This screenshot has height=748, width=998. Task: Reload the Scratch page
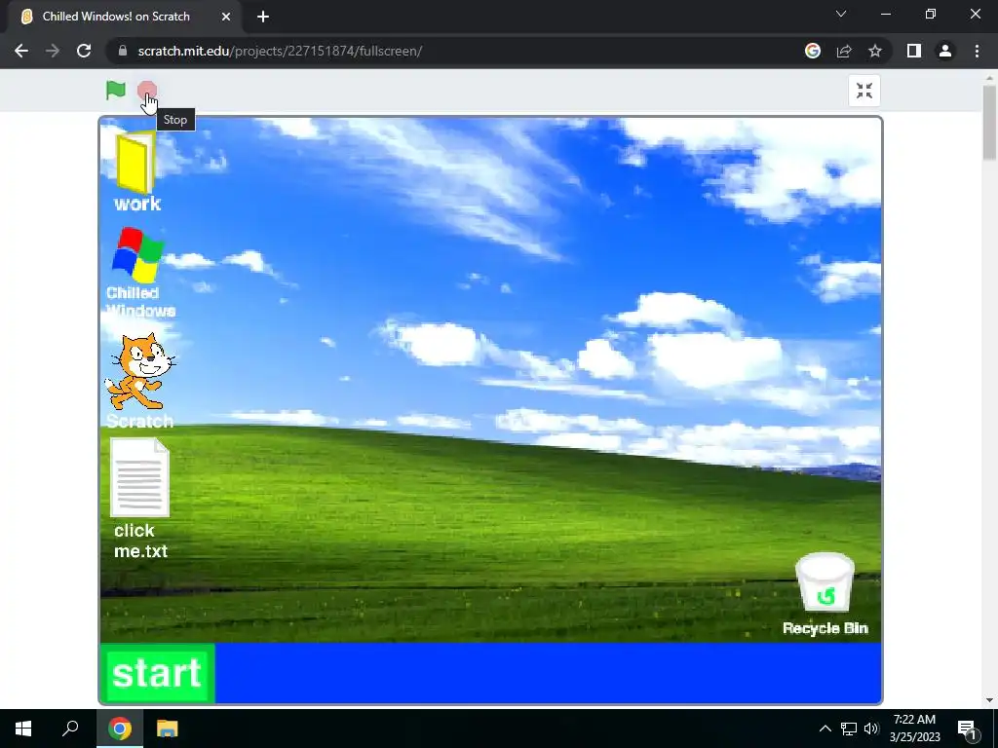(x=84, y=51)
